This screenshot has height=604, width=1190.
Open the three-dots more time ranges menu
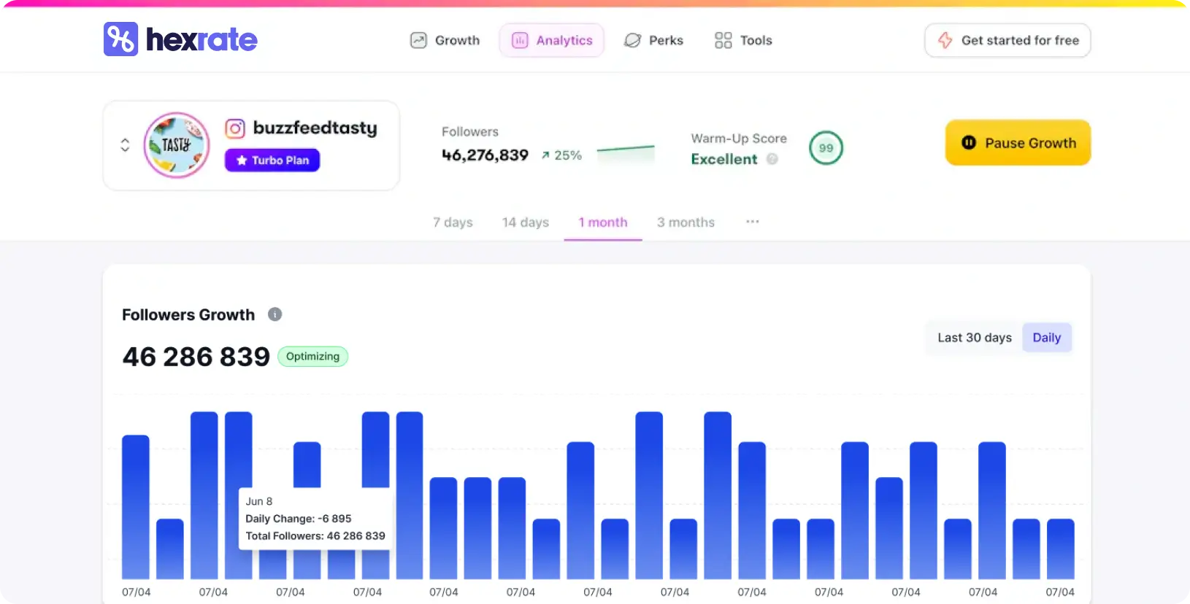752,222
